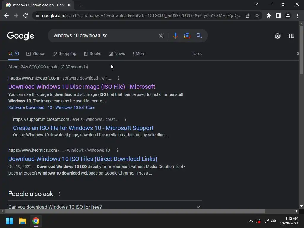Switch to the Shopping tab
The image size is (304, 228).
64,54
